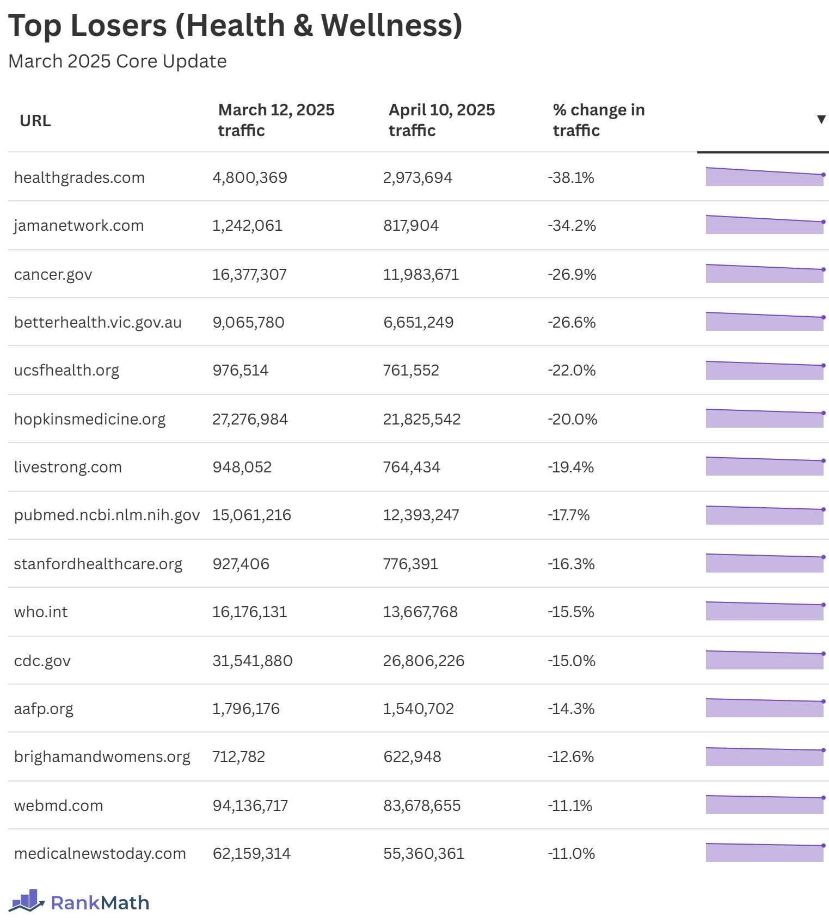Click the 2,973,694 traffic value

[x=417, y=177]
